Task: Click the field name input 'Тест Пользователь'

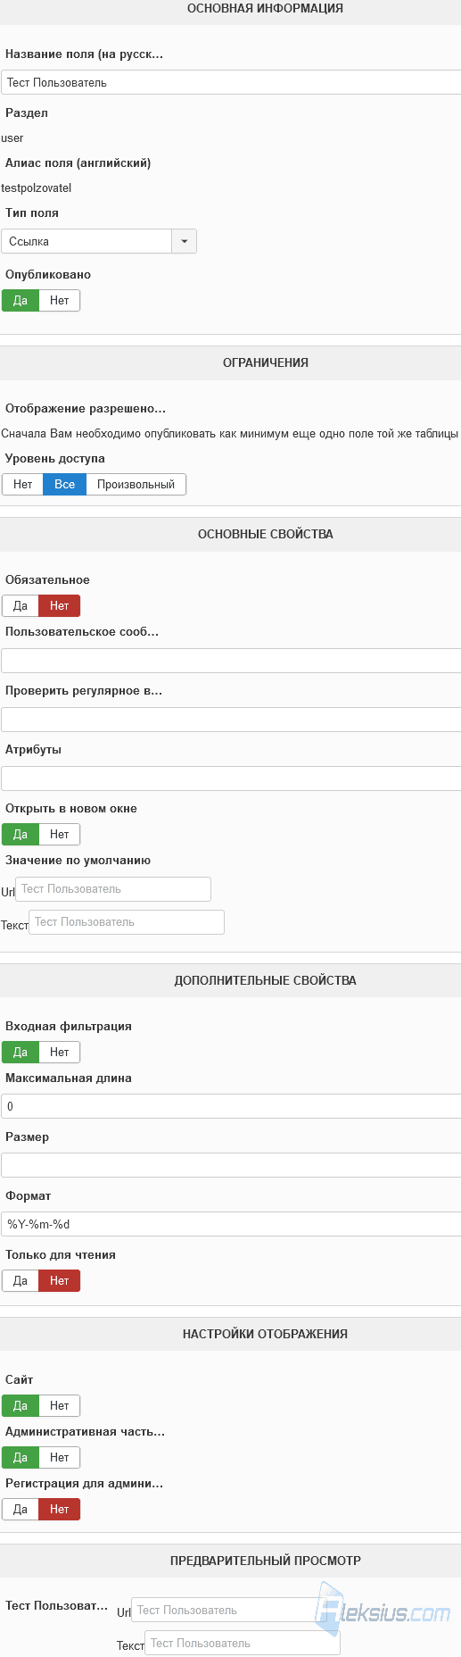Action: [x=231, y=82]
